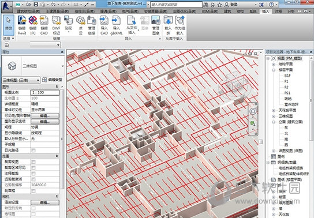Click the steering wheel navigation icon
This screenshot has width=314, height=218.
(x=253, y=111)
